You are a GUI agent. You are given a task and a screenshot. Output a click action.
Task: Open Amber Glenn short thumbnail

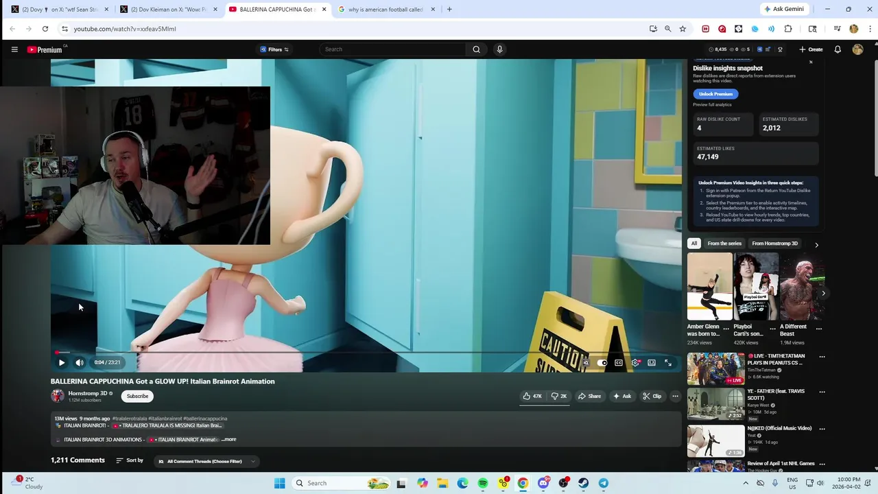click(x=710, y=286)
